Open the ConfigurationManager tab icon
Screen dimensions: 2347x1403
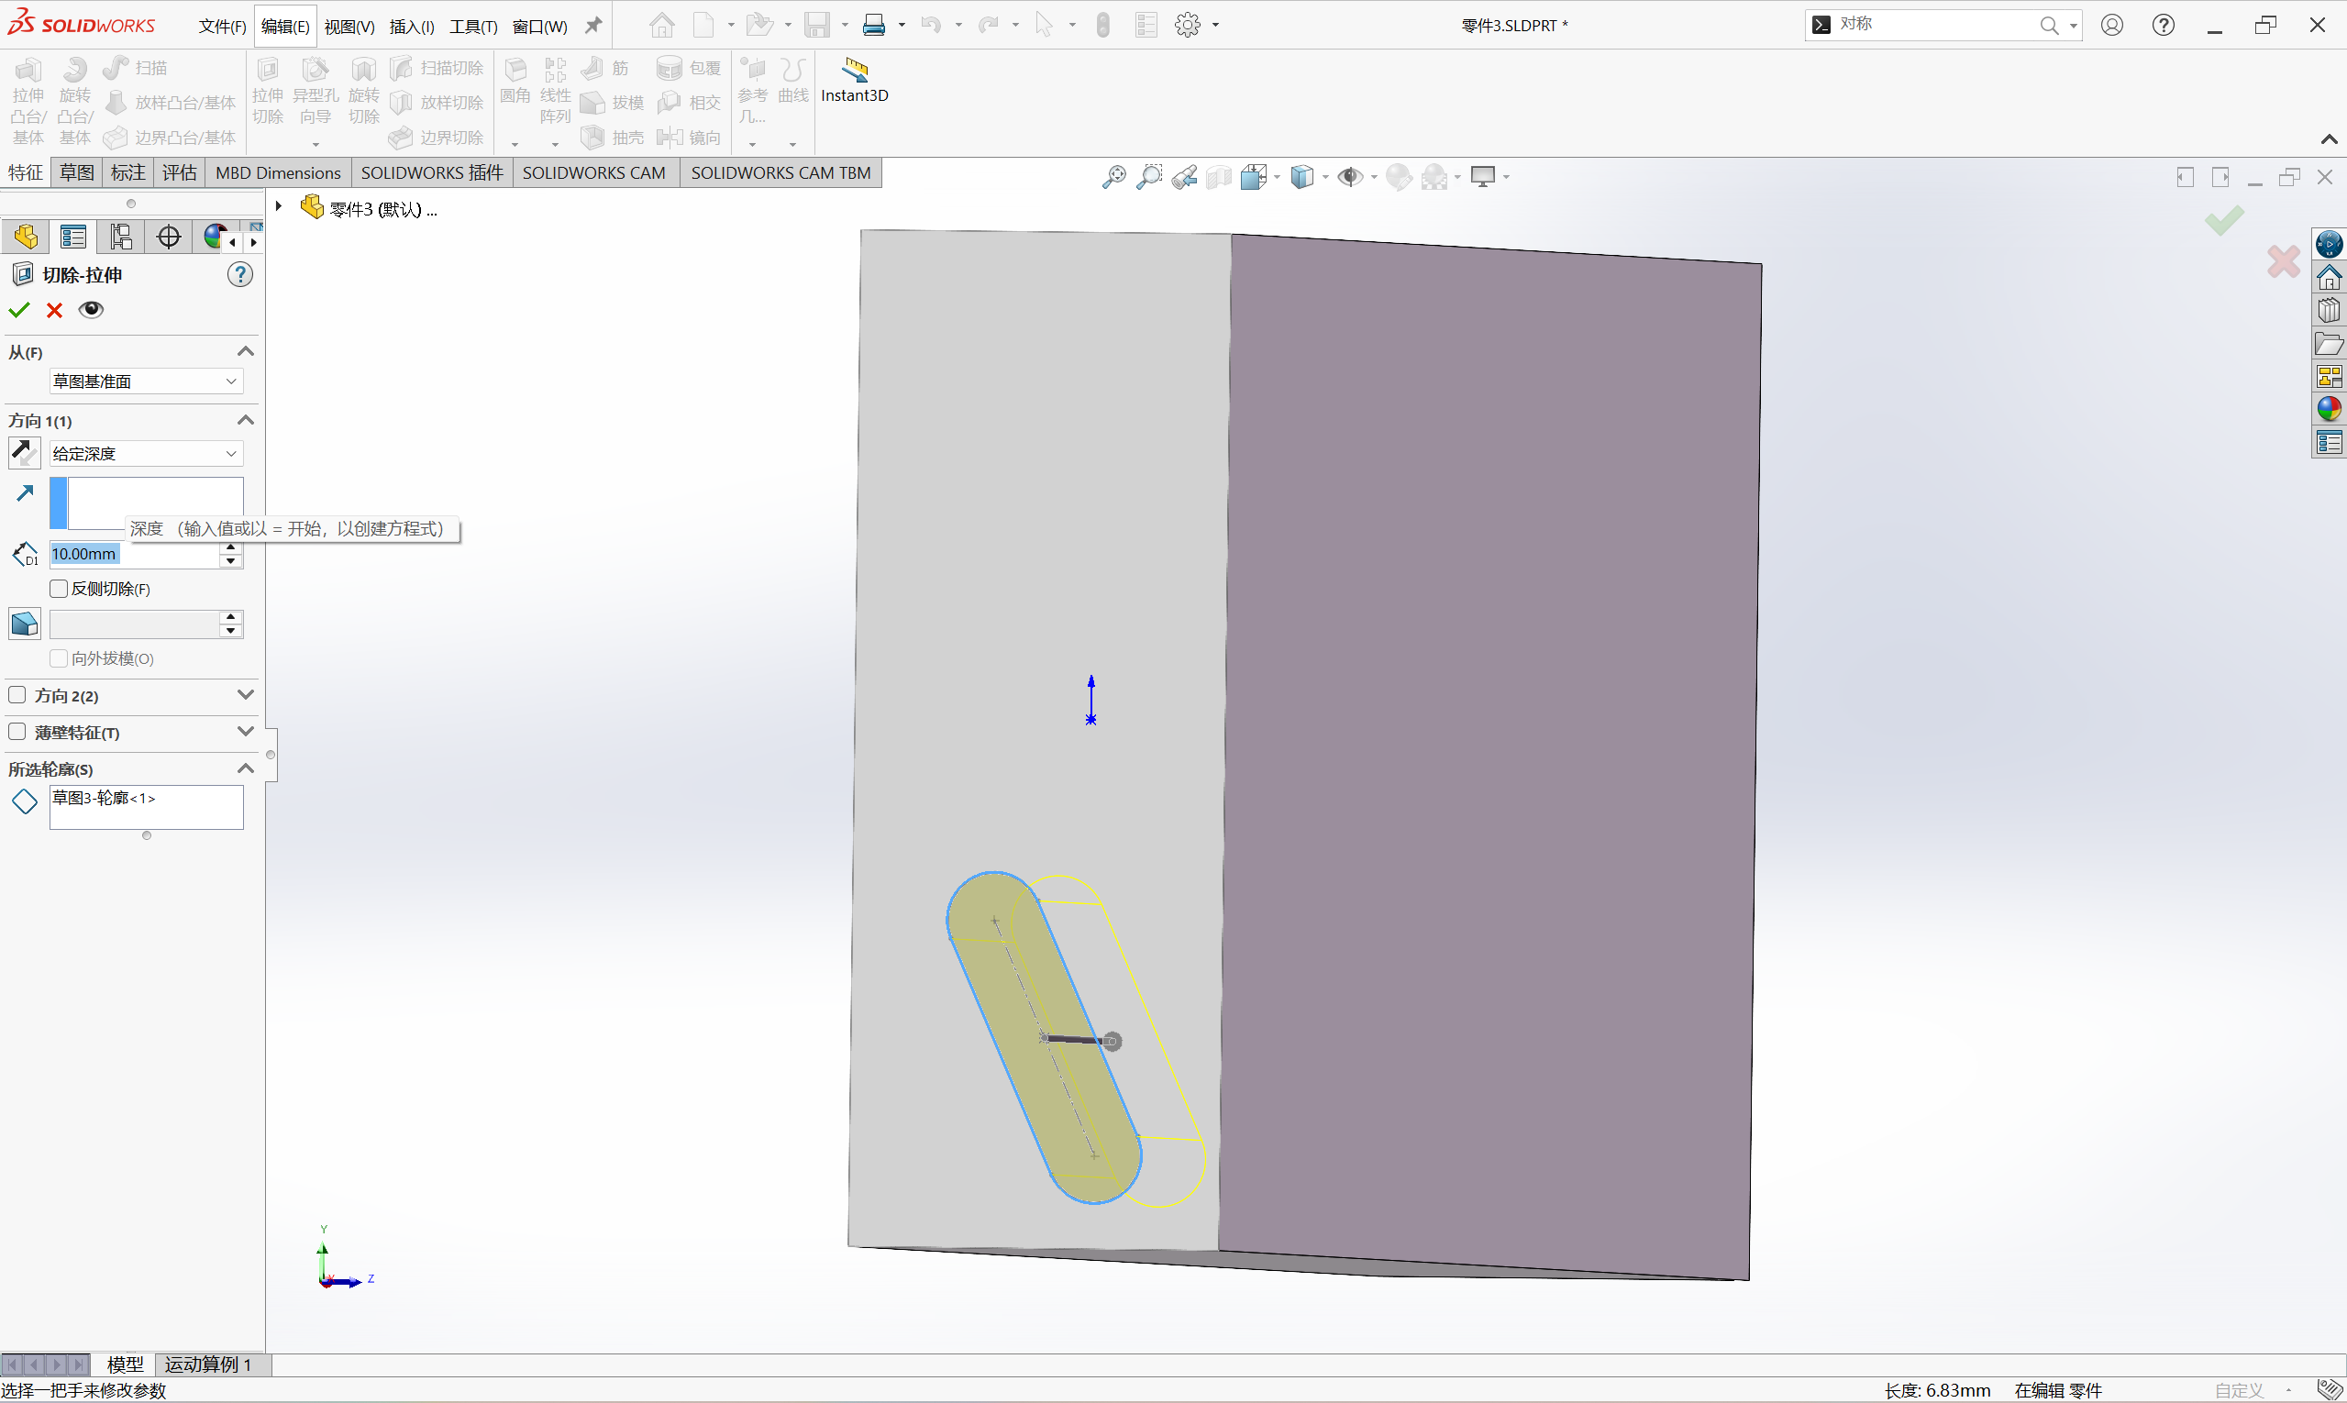point(120,237)
